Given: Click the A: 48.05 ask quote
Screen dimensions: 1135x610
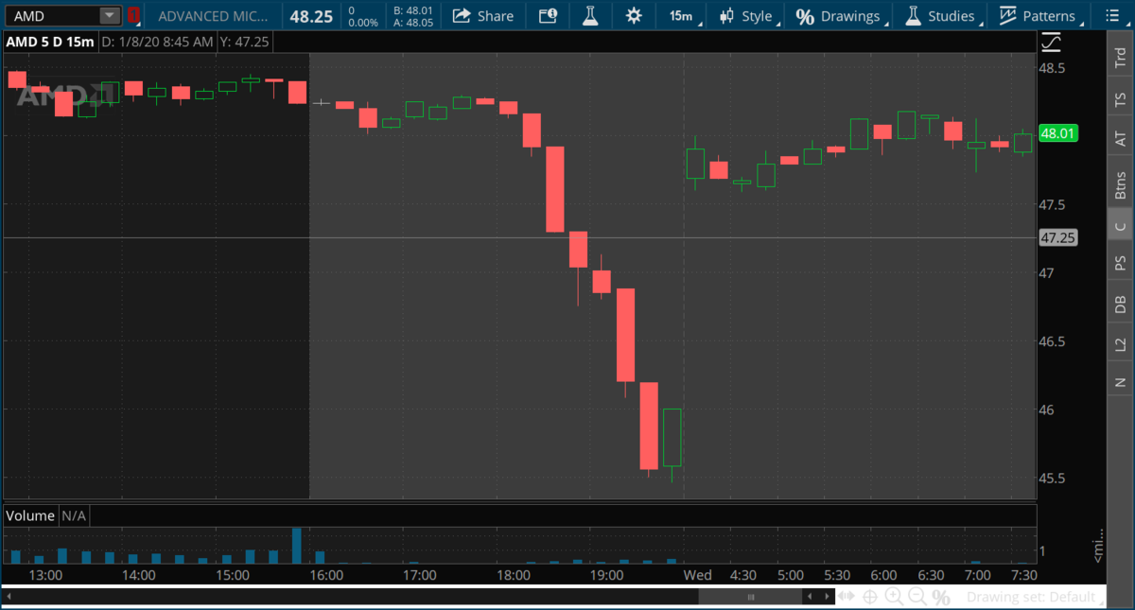Looking at the screenshot, I should click(413, 23).
